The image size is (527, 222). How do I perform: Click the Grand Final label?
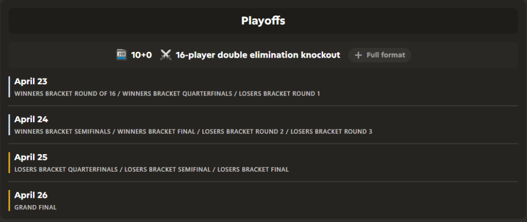[36, 208]
